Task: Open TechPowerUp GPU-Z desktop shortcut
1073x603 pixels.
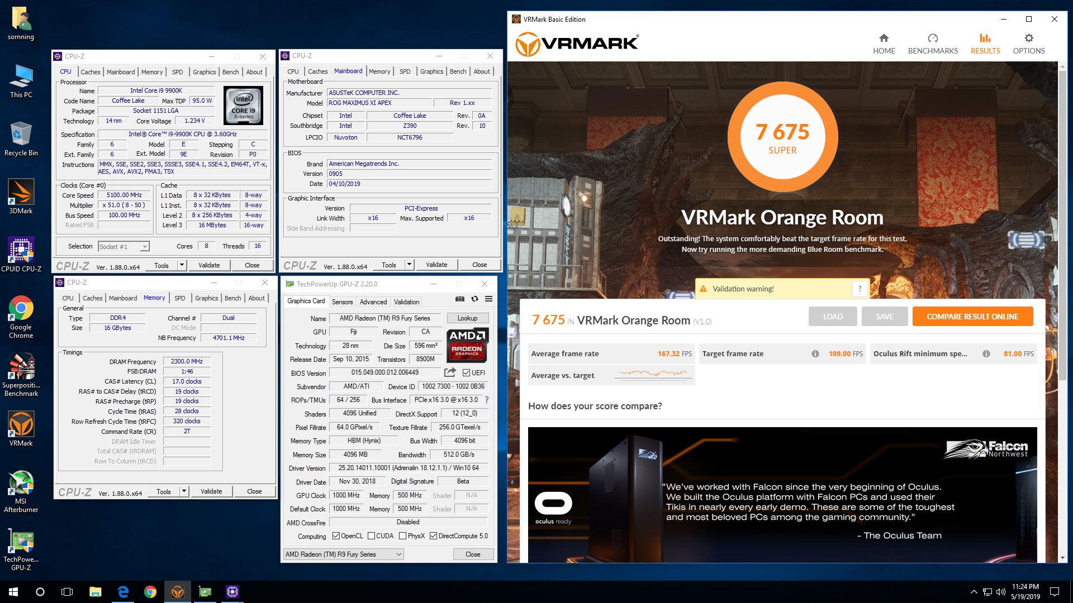Action: [21, 549]
